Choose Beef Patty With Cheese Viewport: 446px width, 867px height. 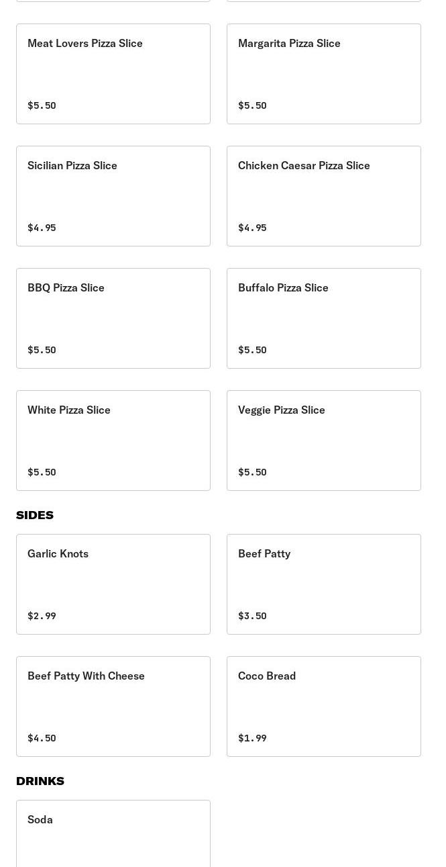click(x=113, y=706)
